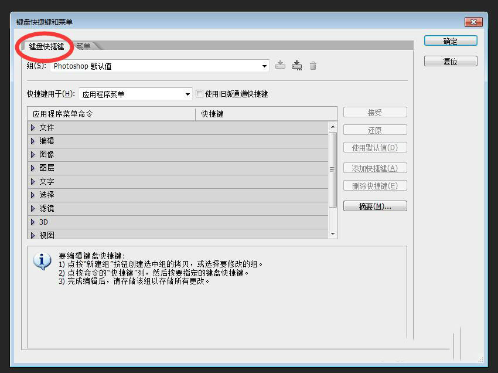Viewport: 498px width, 373px height.
Task: Open the 快捷键用于 应用程序菜单 dropdown
Action: tap(135, 94)
